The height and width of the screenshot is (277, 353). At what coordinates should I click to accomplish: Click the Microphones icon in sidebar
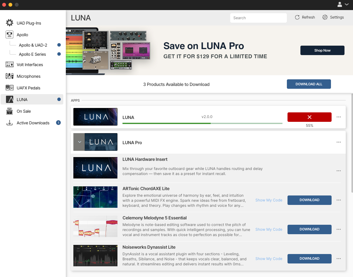coord(9,76)
